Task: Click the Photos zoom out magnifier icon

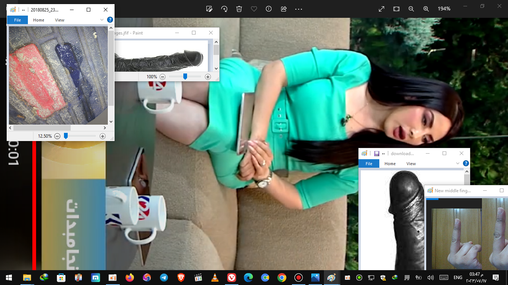Action: click(x=411, y=9)
